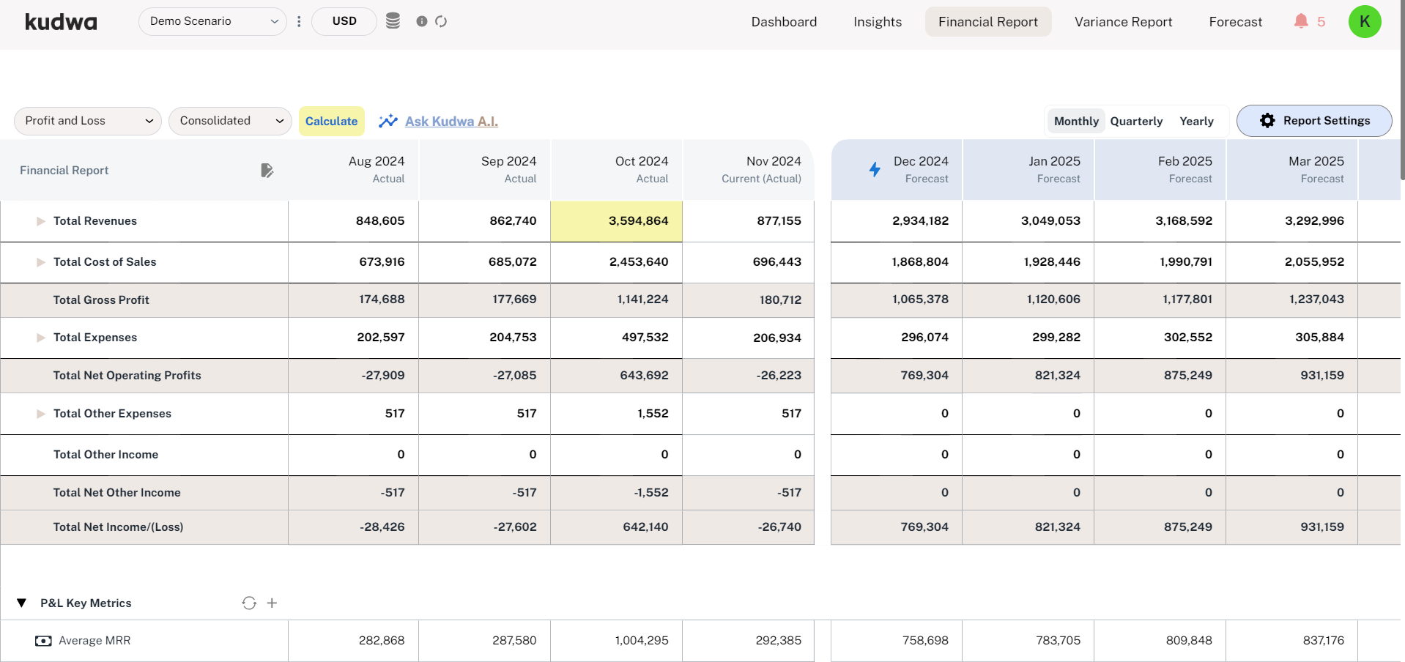Open the Dashboard tab

point(784,22)
